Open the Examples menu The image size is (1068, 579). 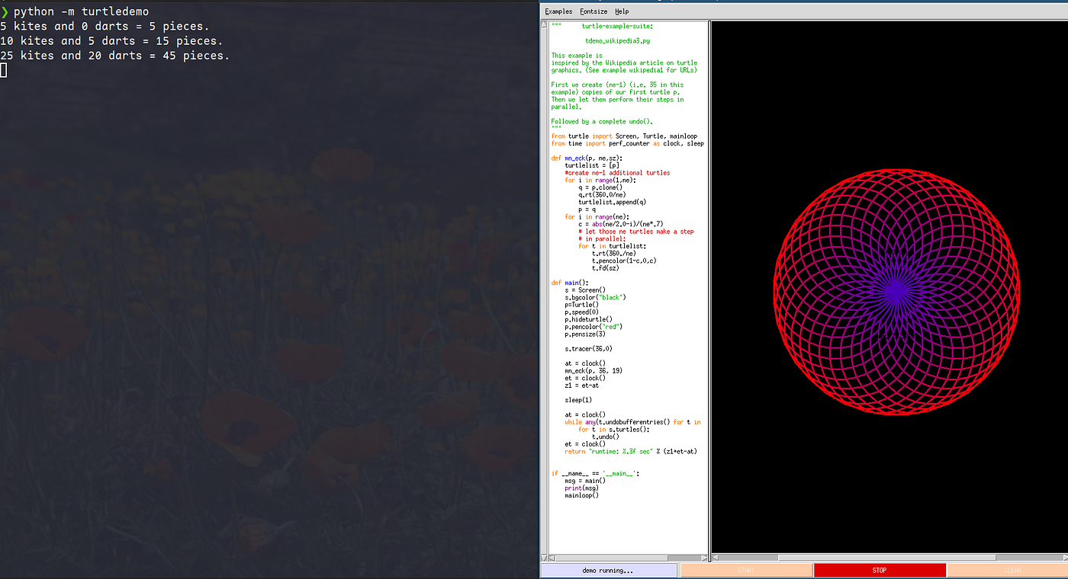coord(558,11)
